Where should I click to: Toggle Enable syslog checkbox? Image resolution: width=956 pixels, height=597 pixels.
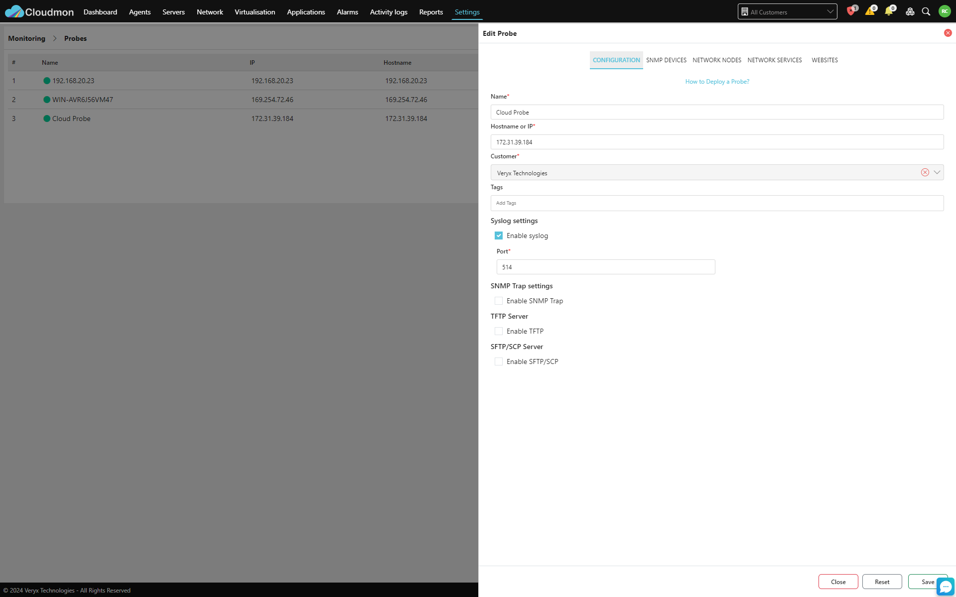(499, 236)
